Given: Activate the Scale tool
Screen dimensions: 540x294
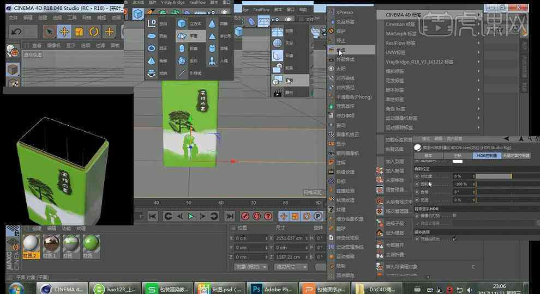Looking at the screenshot, I should click(79, 32).
